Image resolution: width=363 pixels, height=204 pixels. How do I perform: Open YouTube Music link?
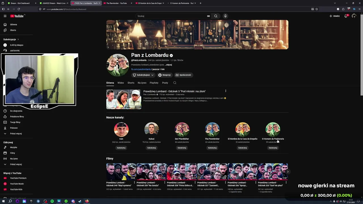coord(16,184)
